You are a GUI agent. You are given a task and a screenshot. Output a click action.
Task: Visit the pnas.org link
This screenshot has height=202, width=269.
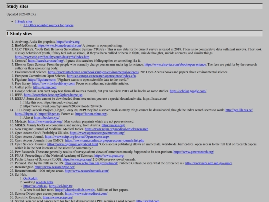click(109, 155)
